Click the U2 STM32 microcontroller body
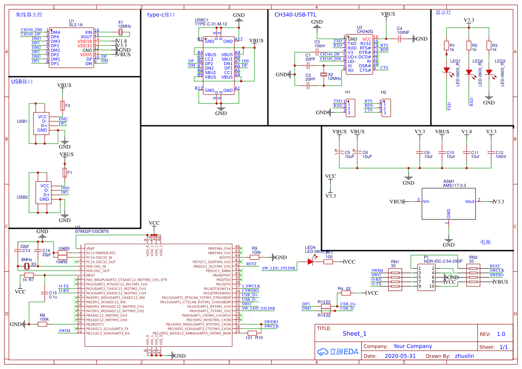This screenshot has width=522, height=369. (159, 294)
